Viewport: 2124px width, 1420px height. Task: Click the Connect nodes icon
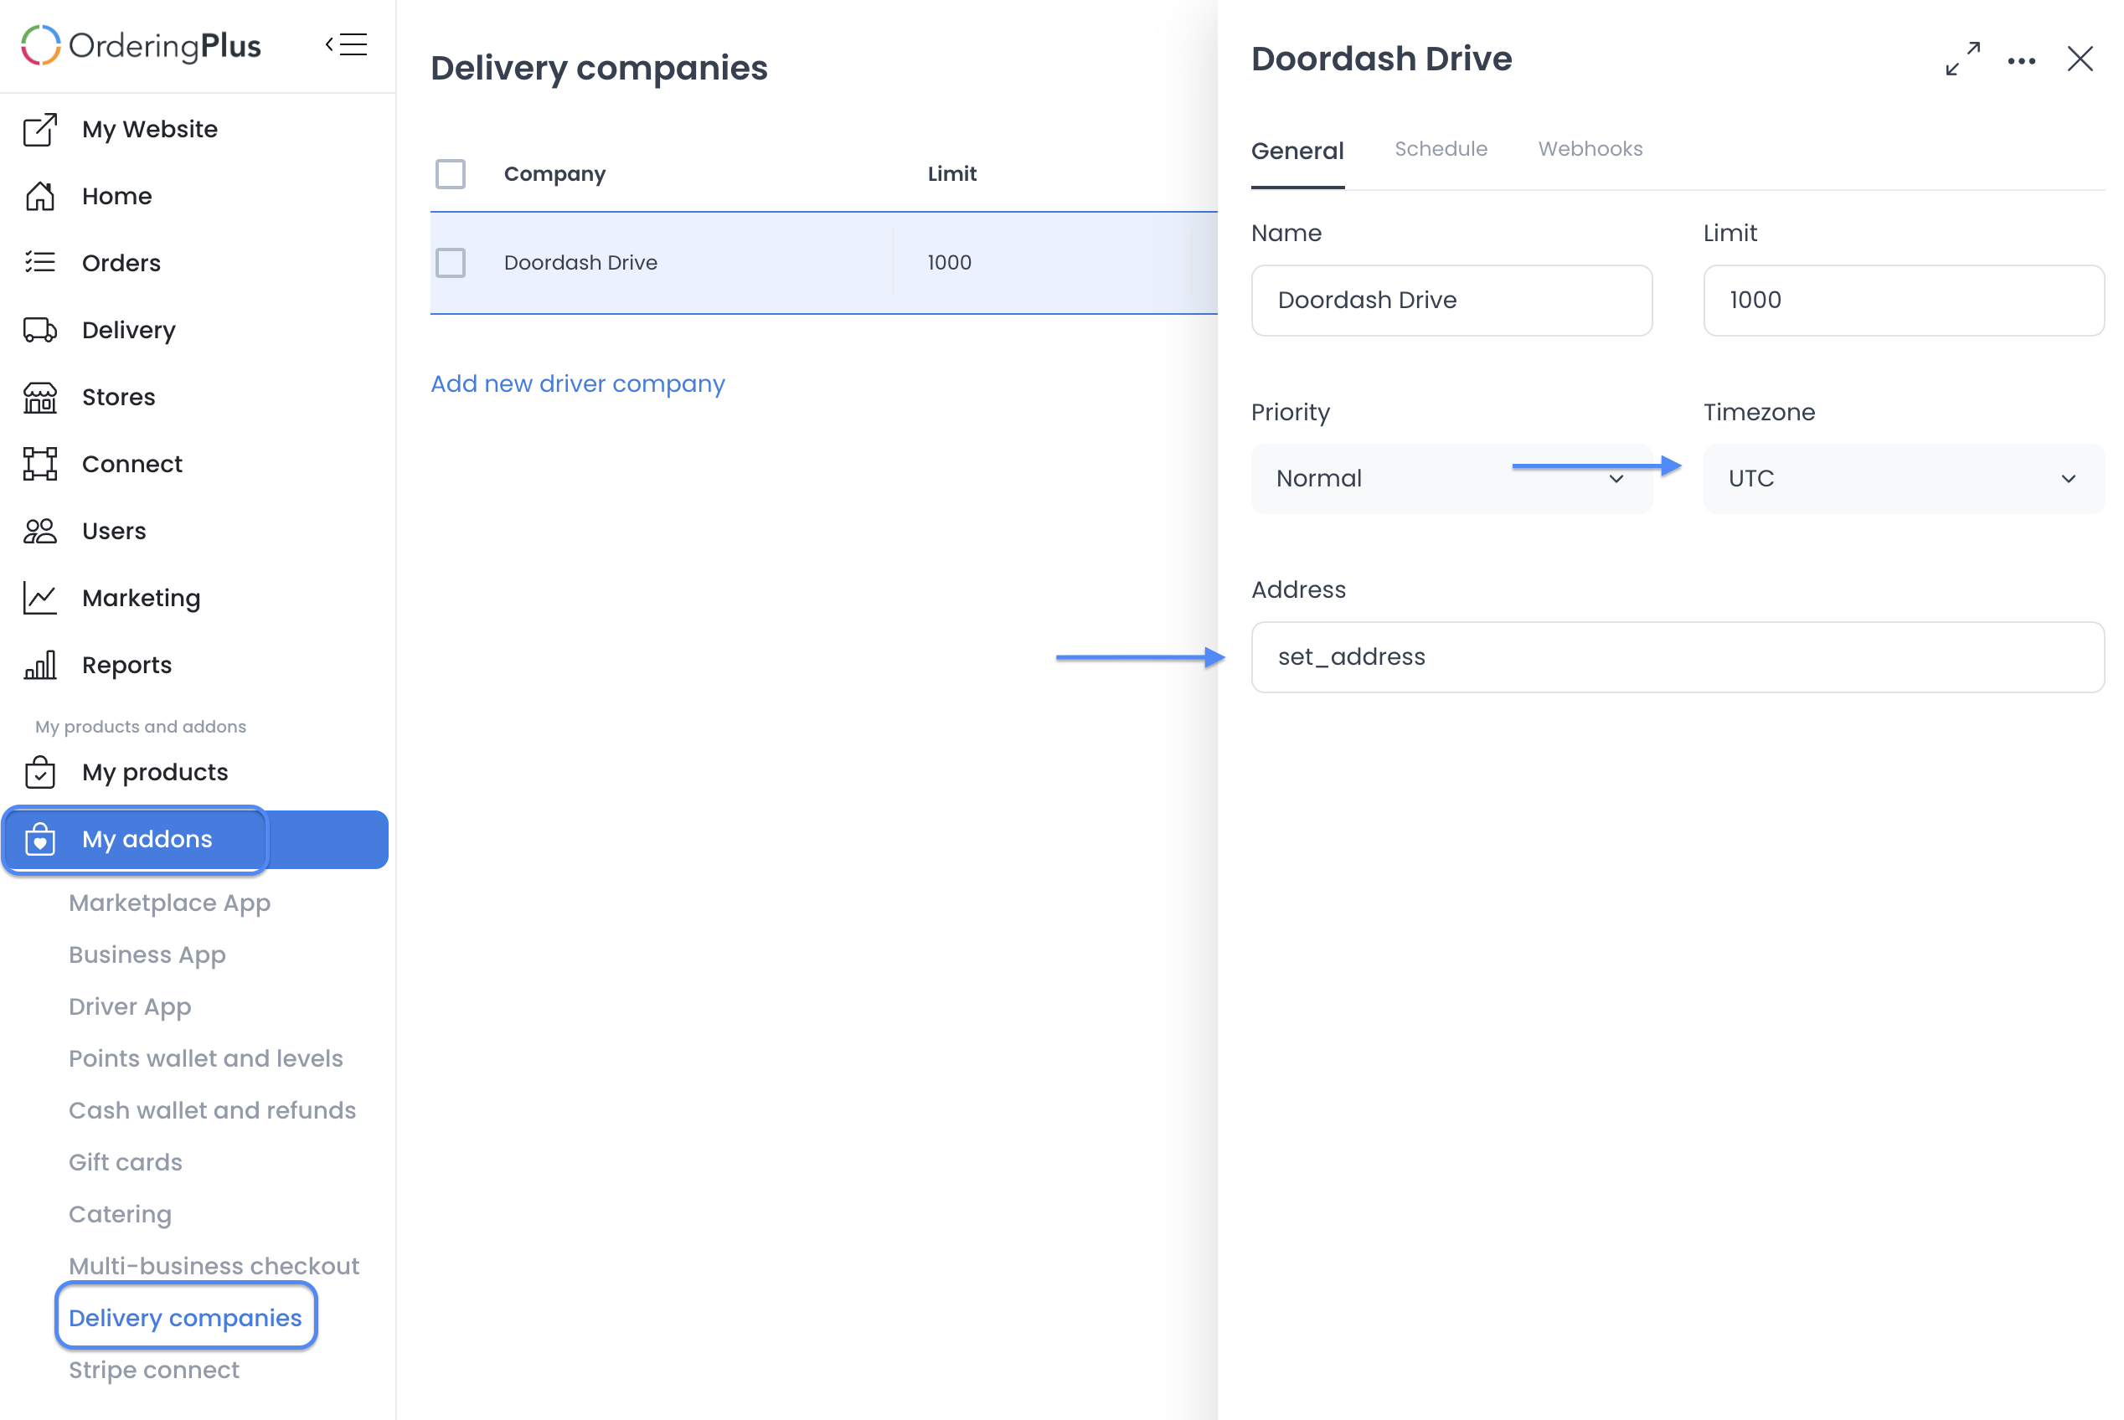pos(40,464)
